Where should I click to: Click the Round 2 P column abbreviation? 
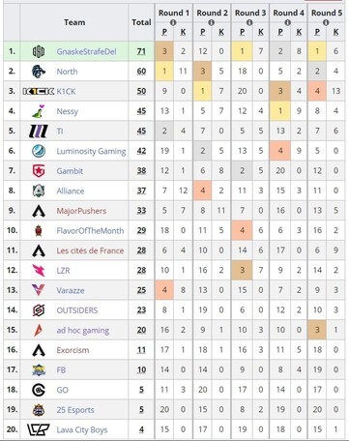(x=203, y=32)
